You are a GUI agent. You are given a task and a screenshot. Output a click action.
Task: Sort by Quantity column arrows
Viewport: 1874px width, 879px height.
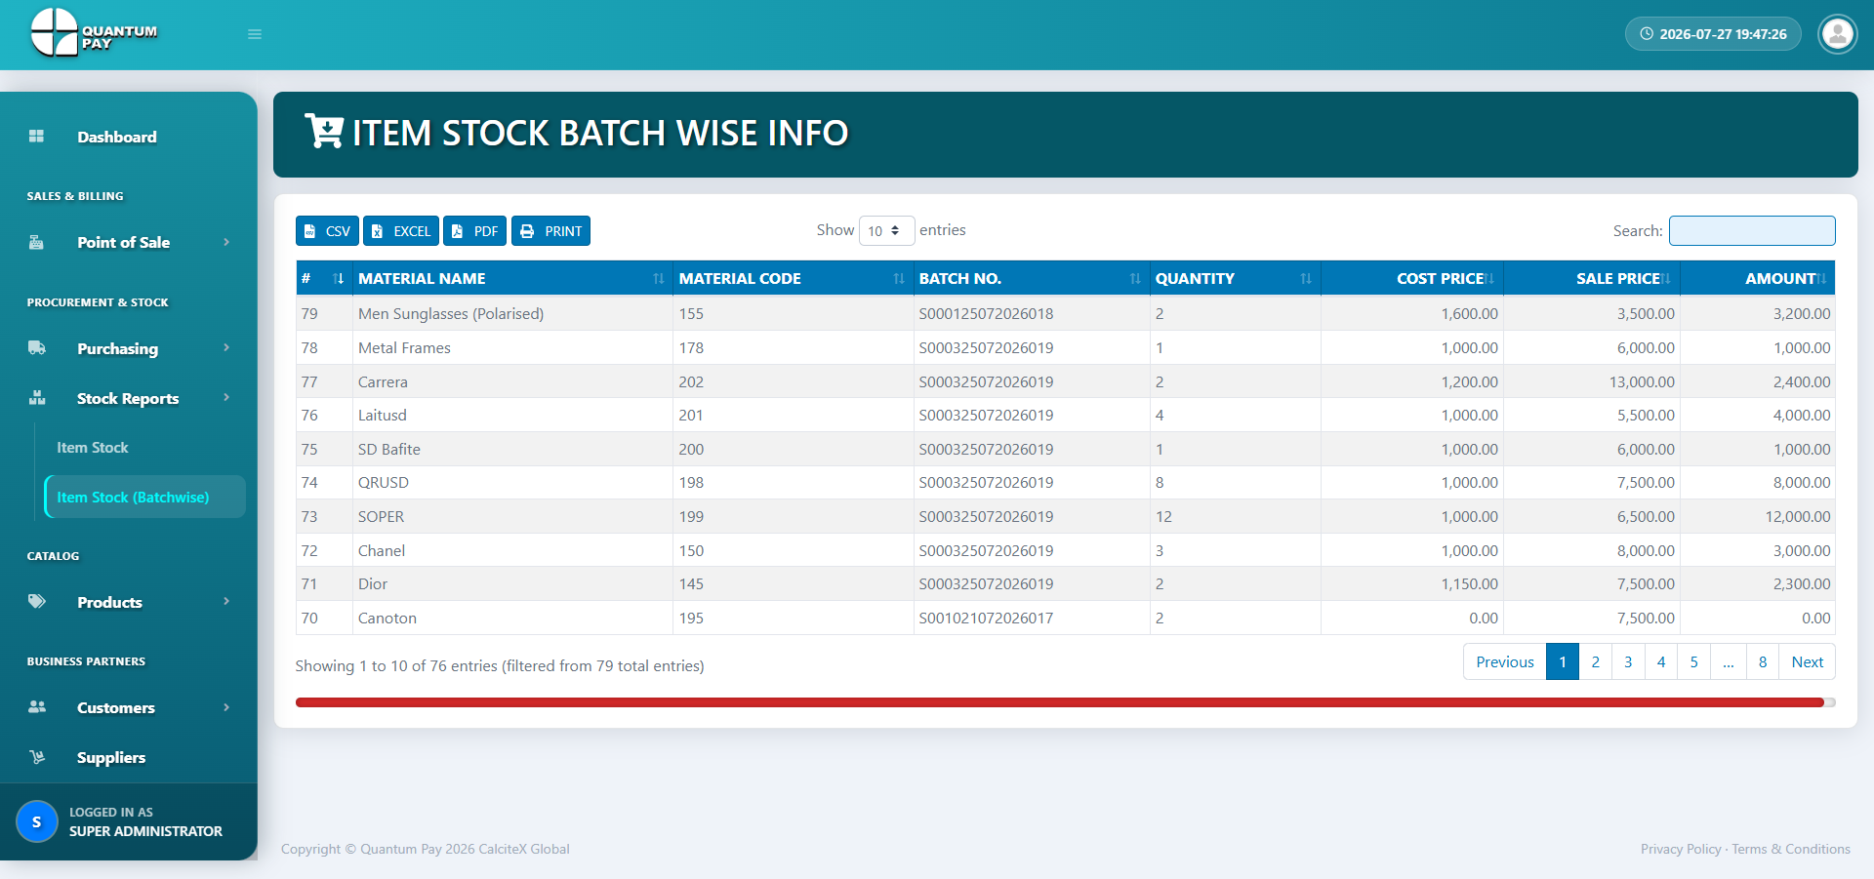(x=1306, y=279)
